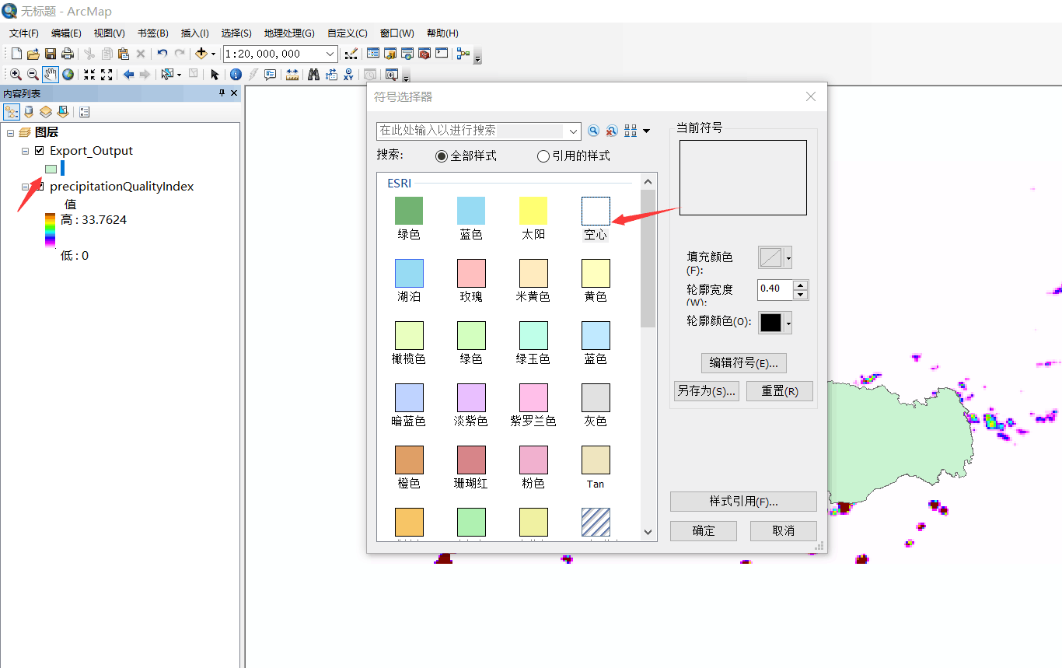This screenshot has height=668, width=1062.
Task: Open the Find tool with binoculars icon
Action: coord(312,74)
